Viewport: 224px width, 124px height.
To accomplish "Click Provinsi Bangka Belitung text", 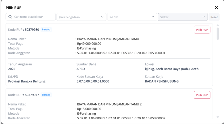I will tap(27, 81).
